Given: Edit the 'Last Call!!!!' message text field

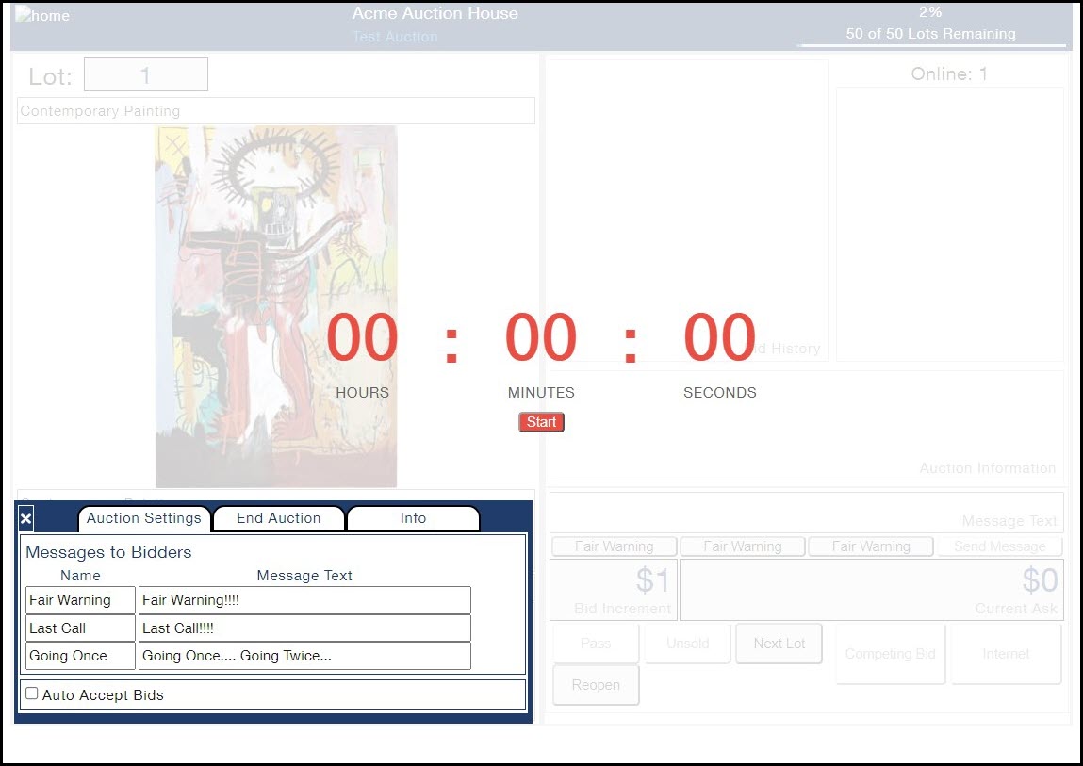Looking at the screenshot, I should click(x=304, y=627).
